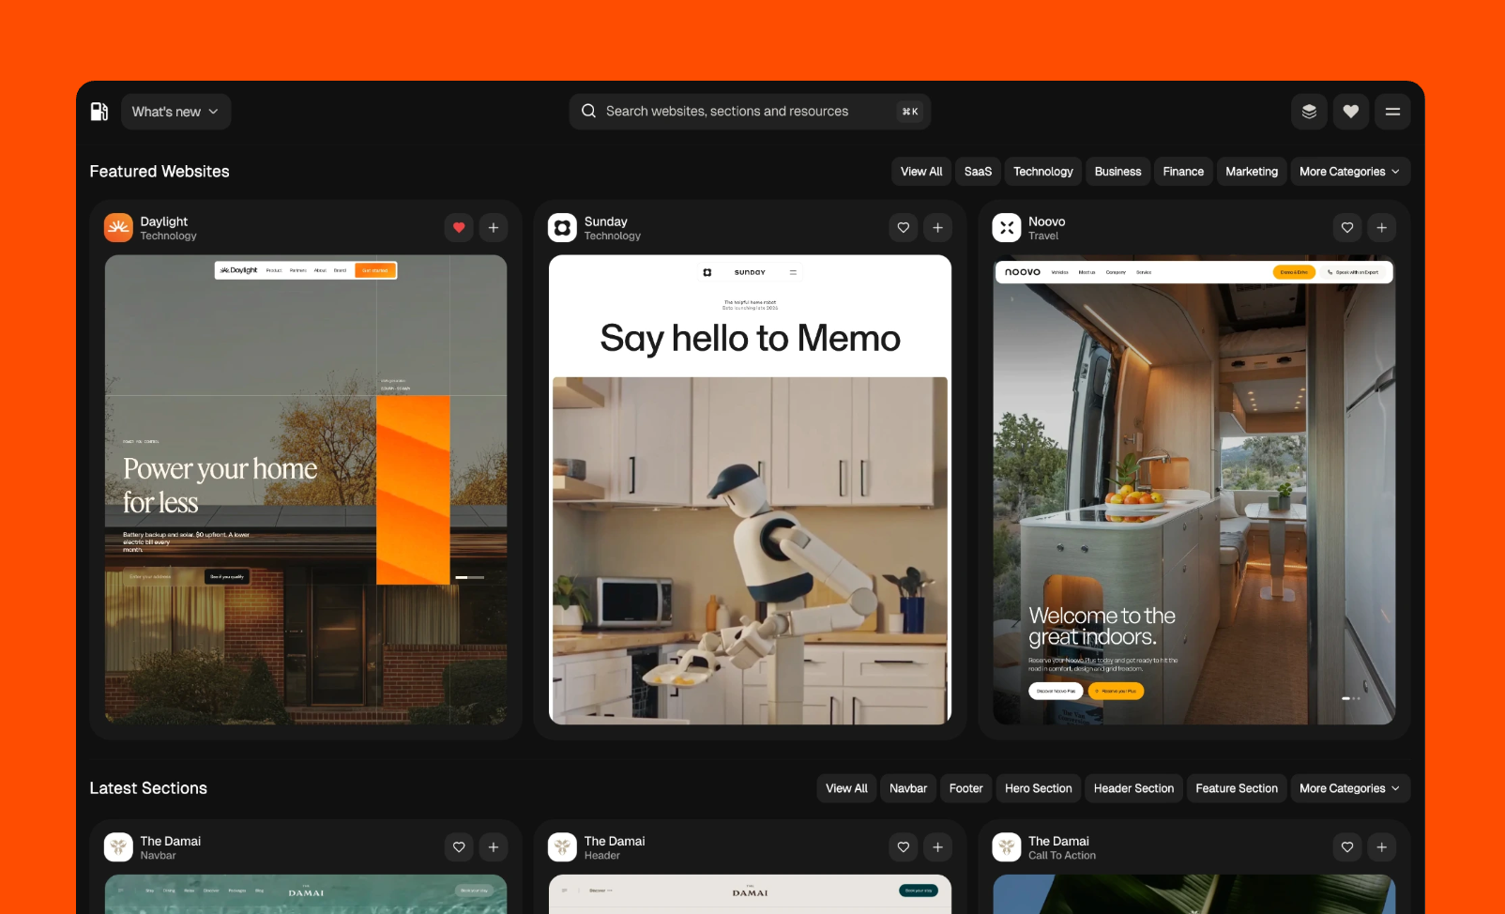Screen dimensions: 1505x914
Task: Filter Latest Sections by Feature Section
Action: 1237,788
